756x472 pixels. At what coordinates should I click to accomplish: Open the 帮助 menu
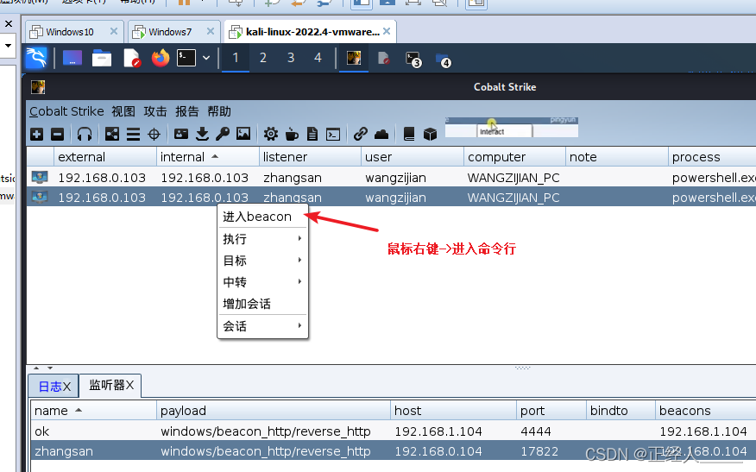pos(219,111)
